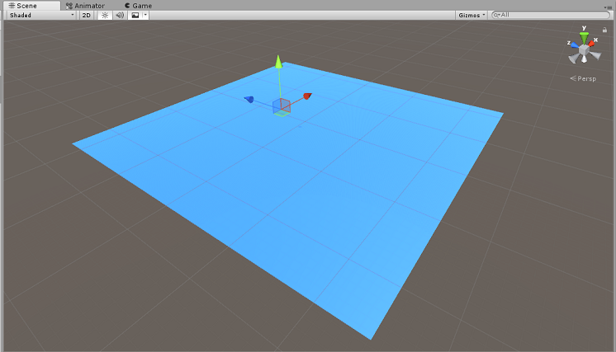Open the Shaded draw mode dropdown
The width and height of the screenshot is (616, 352).
(x=40, y=15)
